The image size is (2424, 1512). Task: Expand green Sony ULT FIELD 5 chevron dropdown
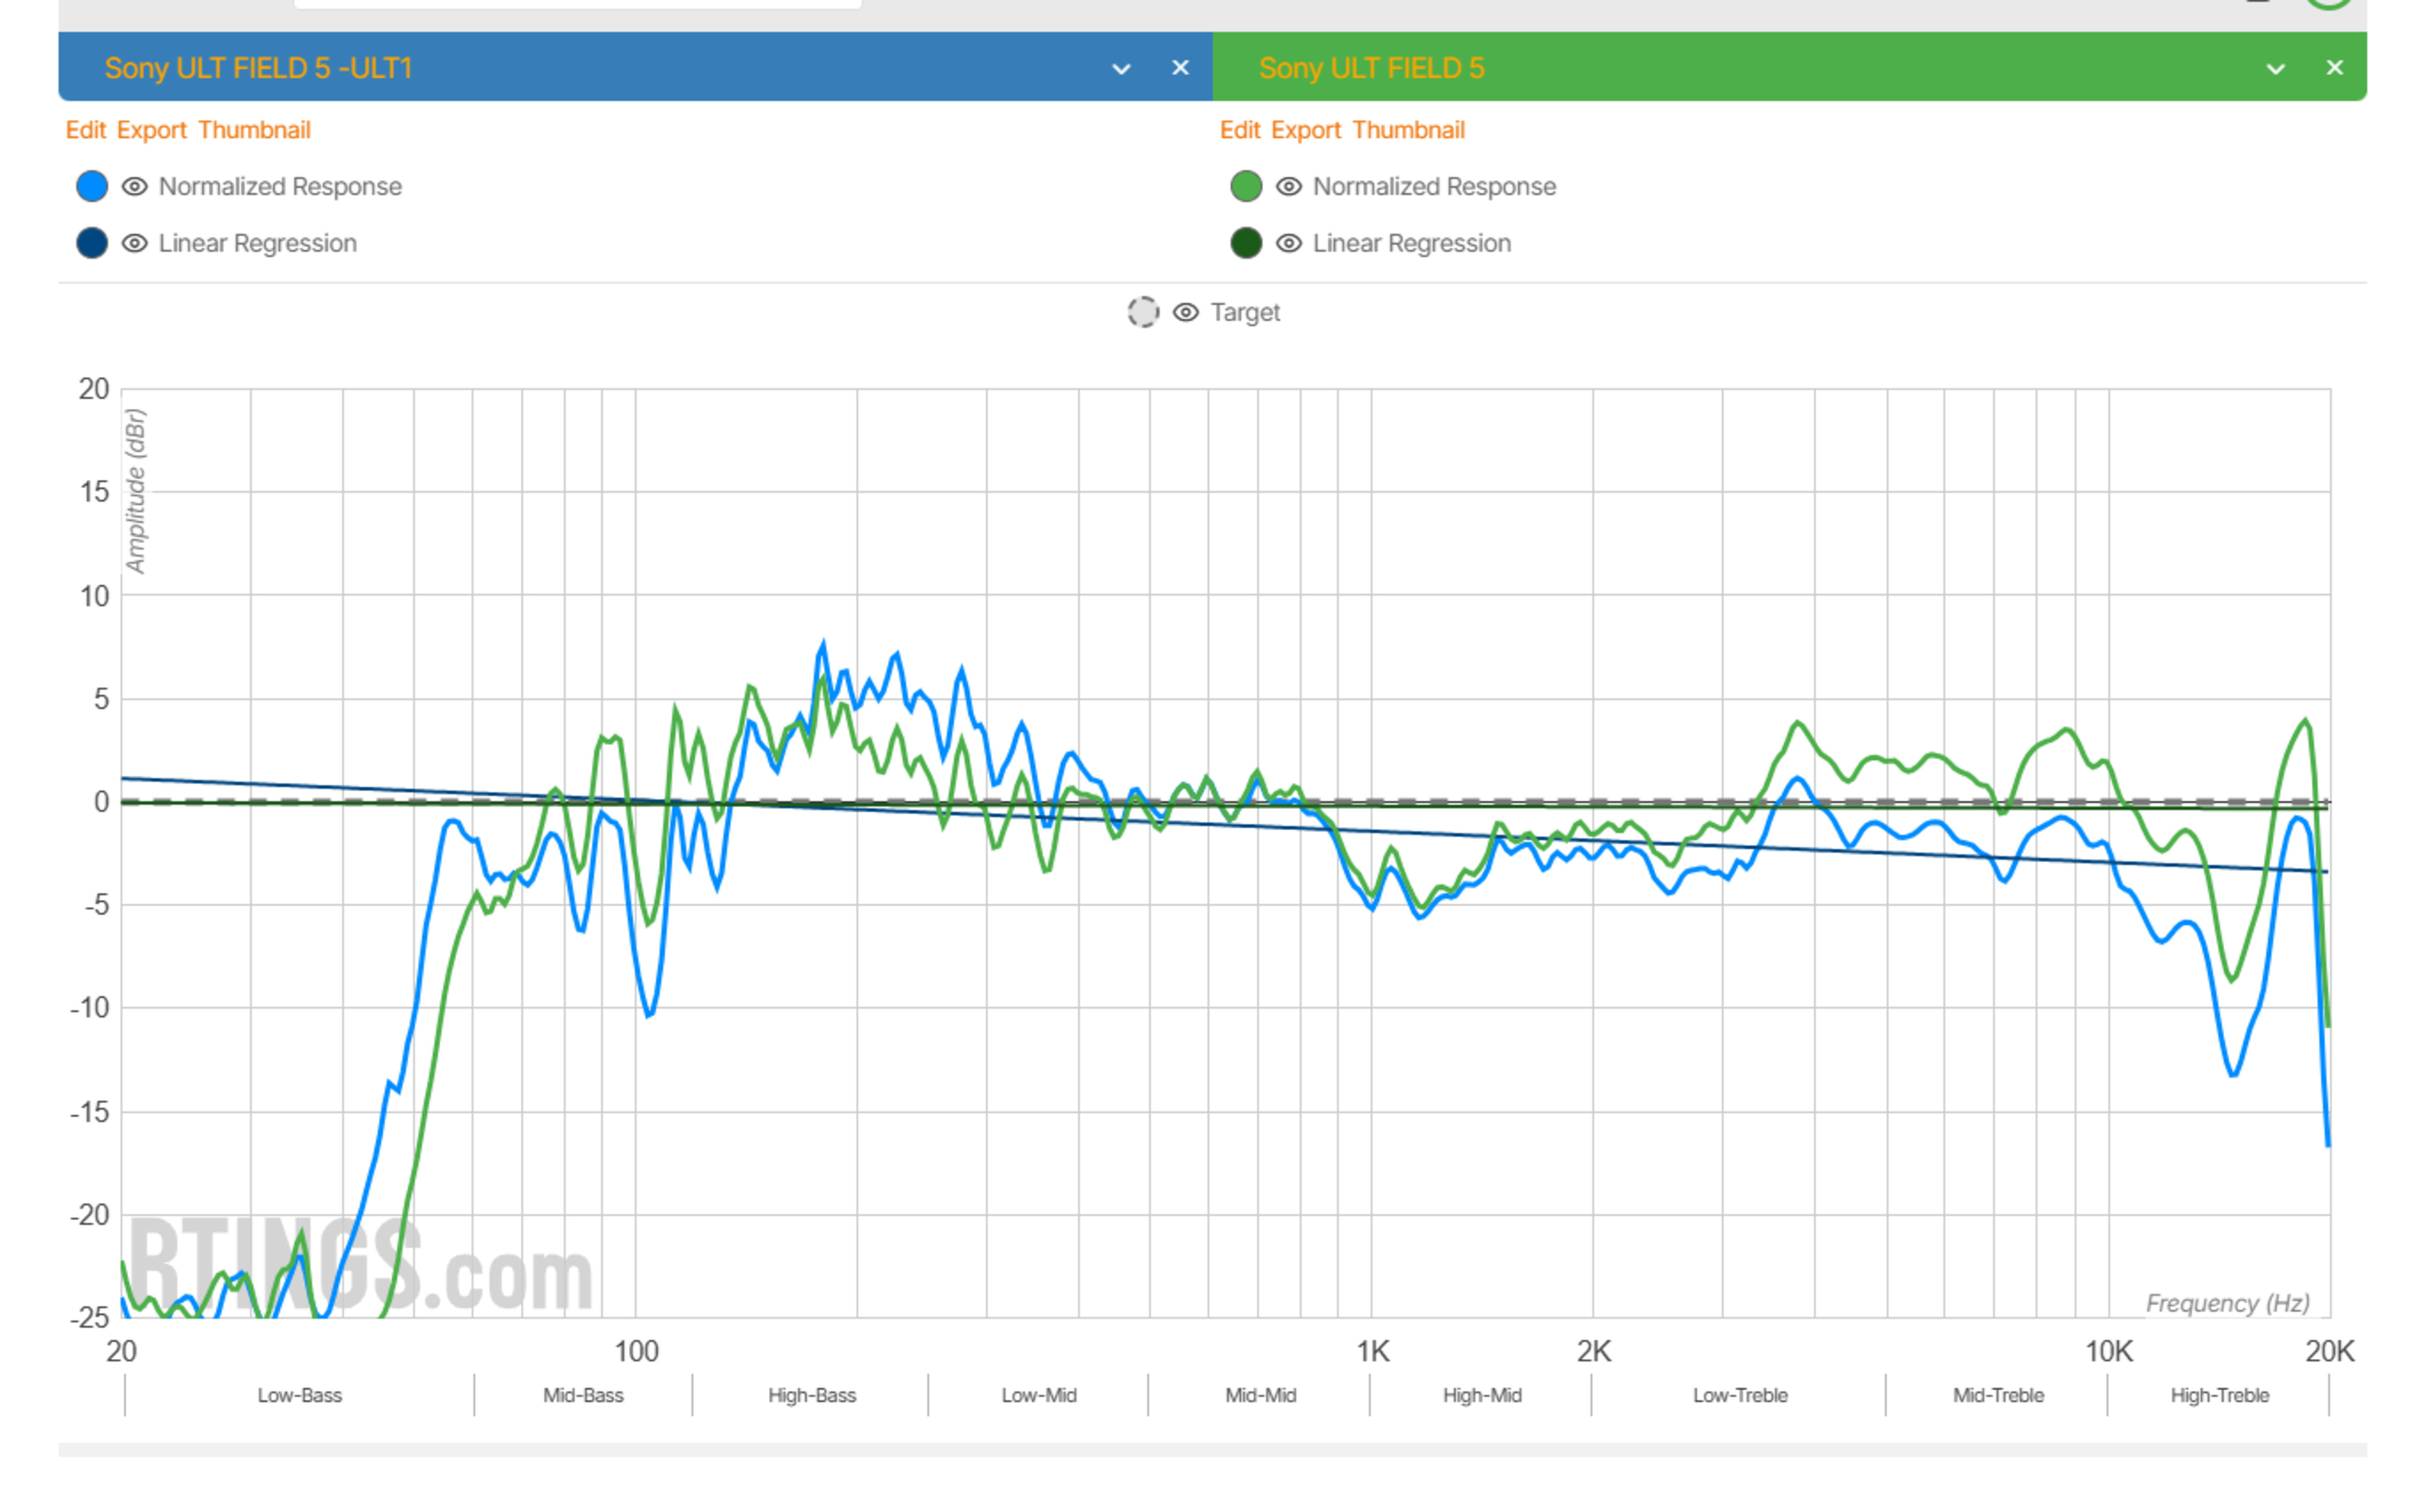(x=2276, y=69)
